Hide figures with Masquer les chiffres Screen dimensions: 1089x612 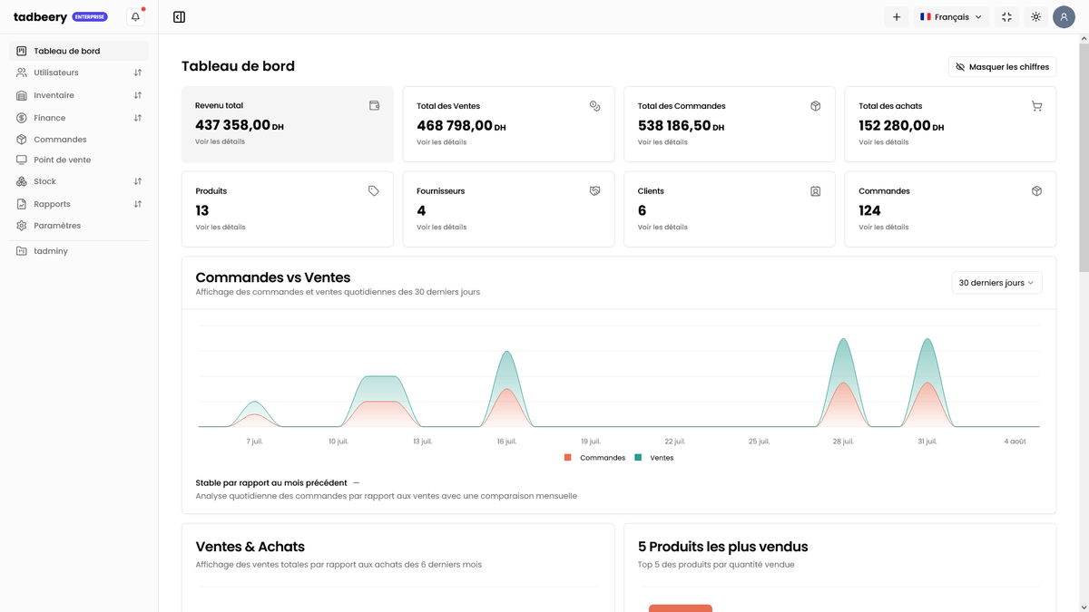(x=1002, y=67)
